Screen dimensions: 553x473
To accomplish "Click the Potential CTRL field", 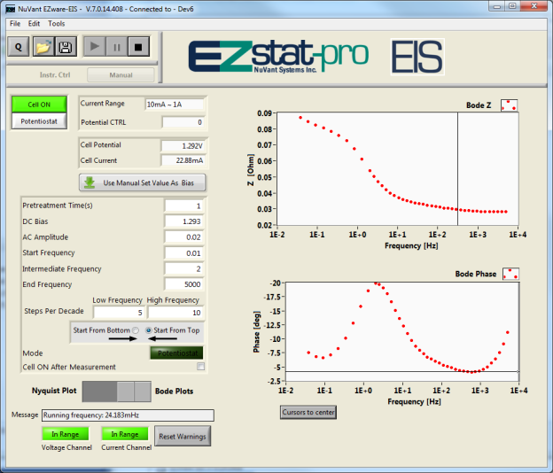I will point(183,122).
